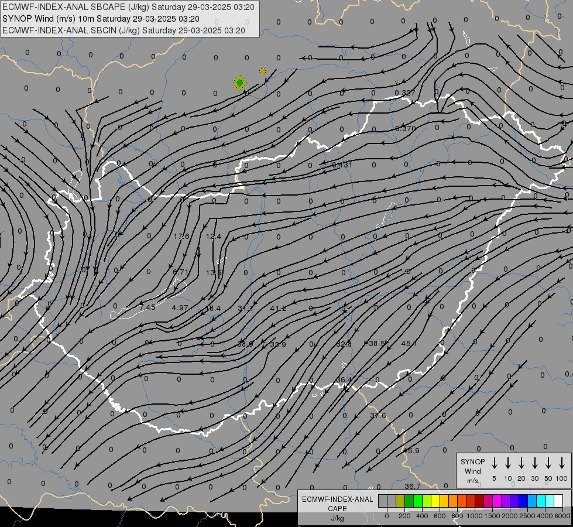The height and width of the screenshot is (527, 573).
Task: Click the map value 38.9
Action: [x=245, y=344]
